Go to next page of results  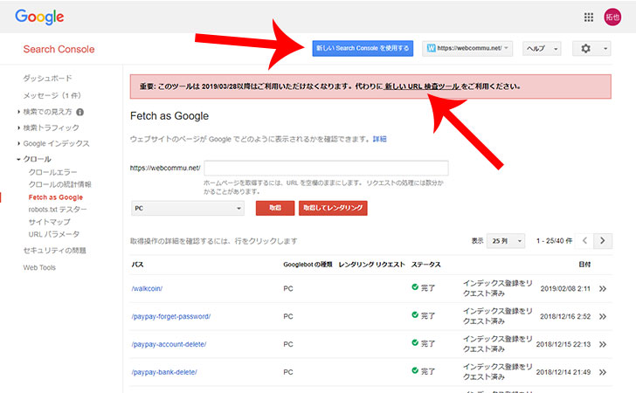point(603,241)
